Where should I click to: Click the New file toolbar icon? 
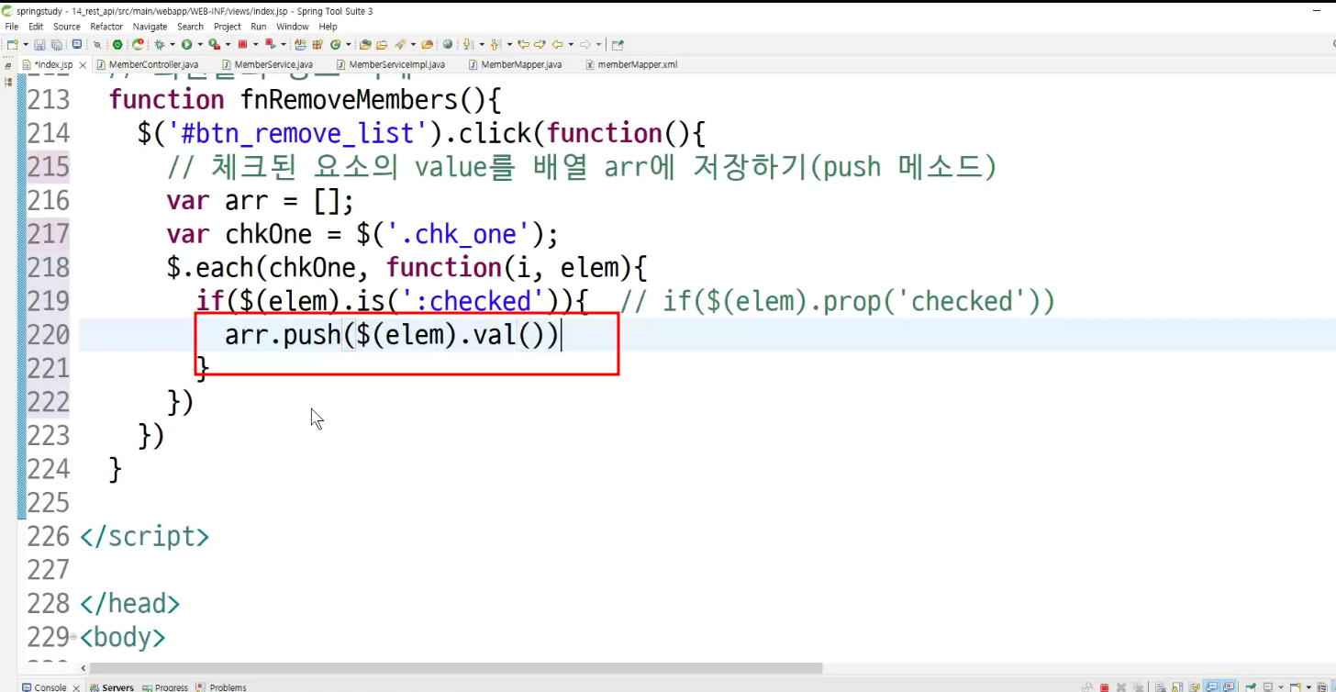[12, 44]
